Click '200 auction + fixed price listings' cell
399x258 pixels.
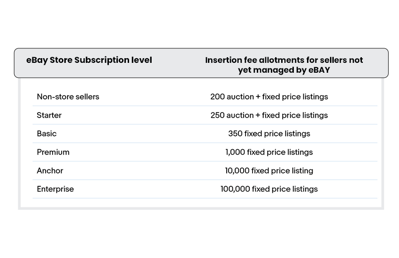click(269, 97)
